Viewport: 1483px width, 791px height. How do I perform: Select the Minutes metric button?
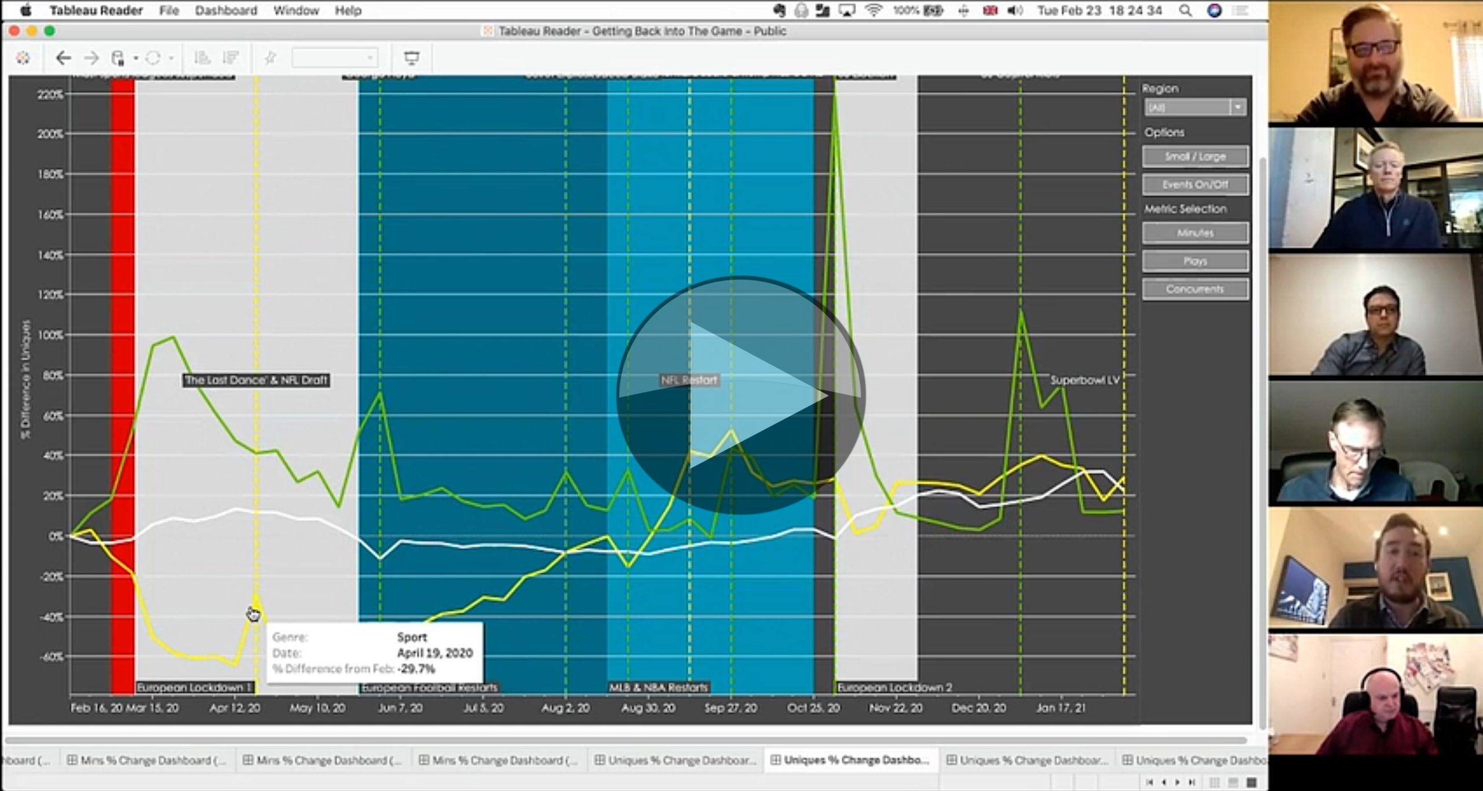click(1195, 233)
